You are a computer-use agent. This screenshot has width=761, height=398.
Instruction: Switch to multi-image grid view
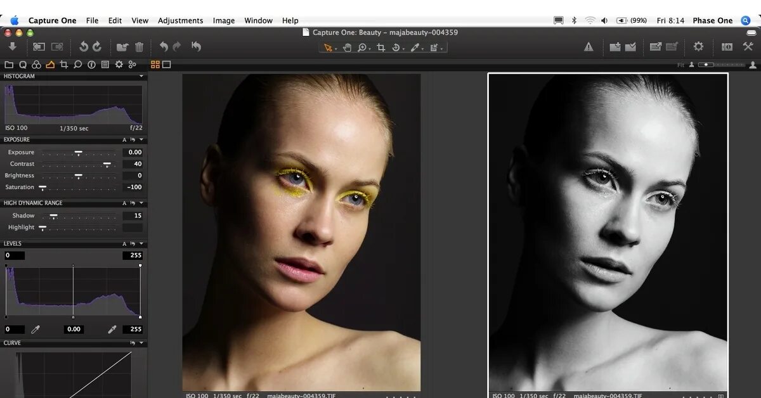tap(155, 65)
